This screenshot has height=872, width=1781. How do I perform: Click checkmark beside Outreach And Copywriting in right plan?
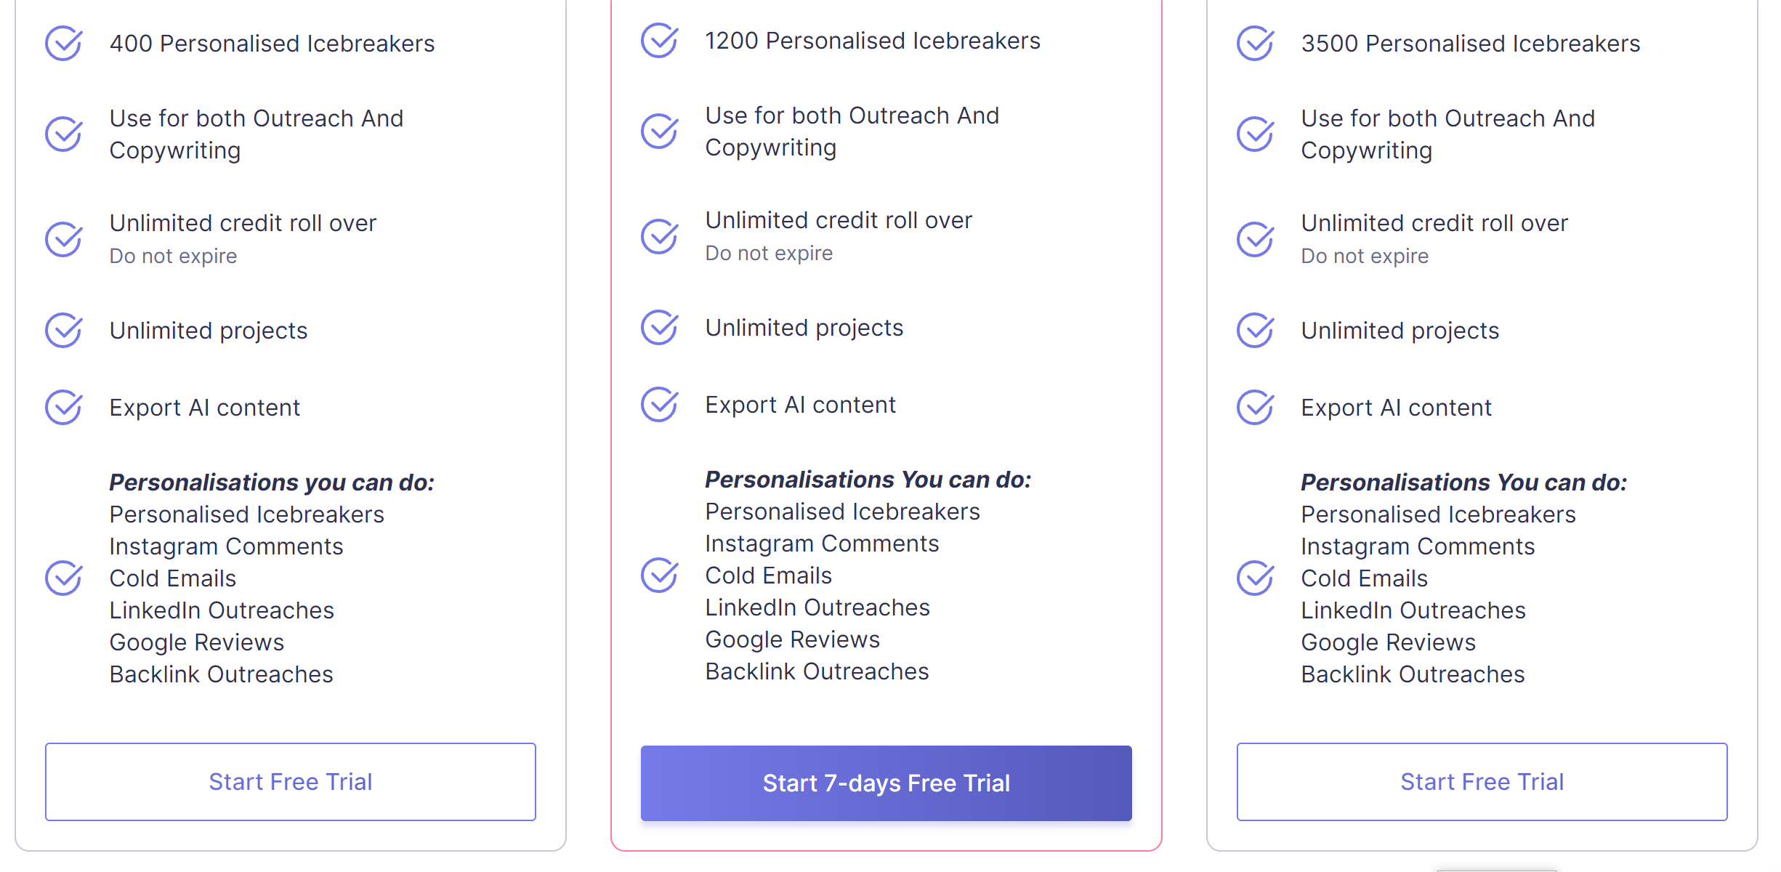coord(1256,134)
